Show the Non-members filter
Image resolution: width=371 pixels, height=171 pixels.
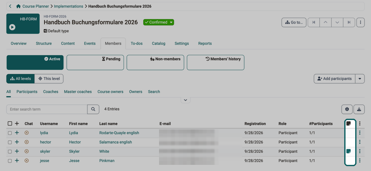pyautogui.click(x=155, y=63)
